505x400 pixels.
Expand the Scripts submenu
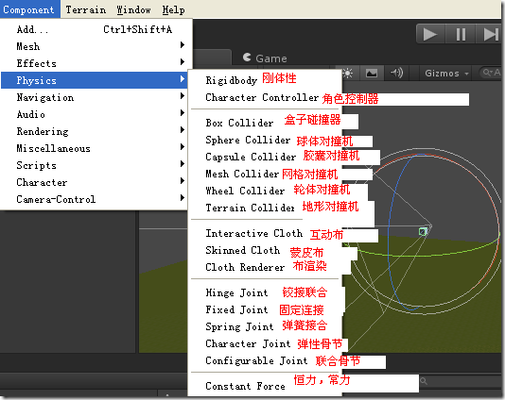95,165
